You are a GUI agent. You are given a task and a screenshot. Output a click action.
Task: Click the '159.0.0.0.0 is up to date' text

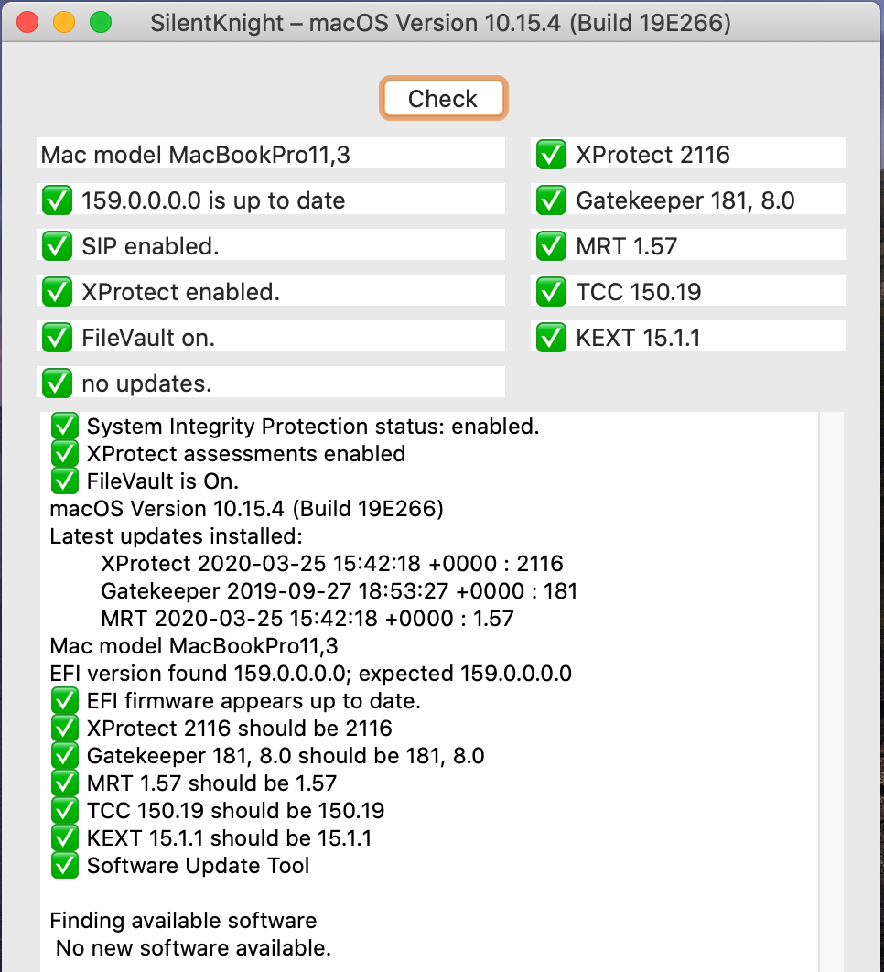[213, 200]
